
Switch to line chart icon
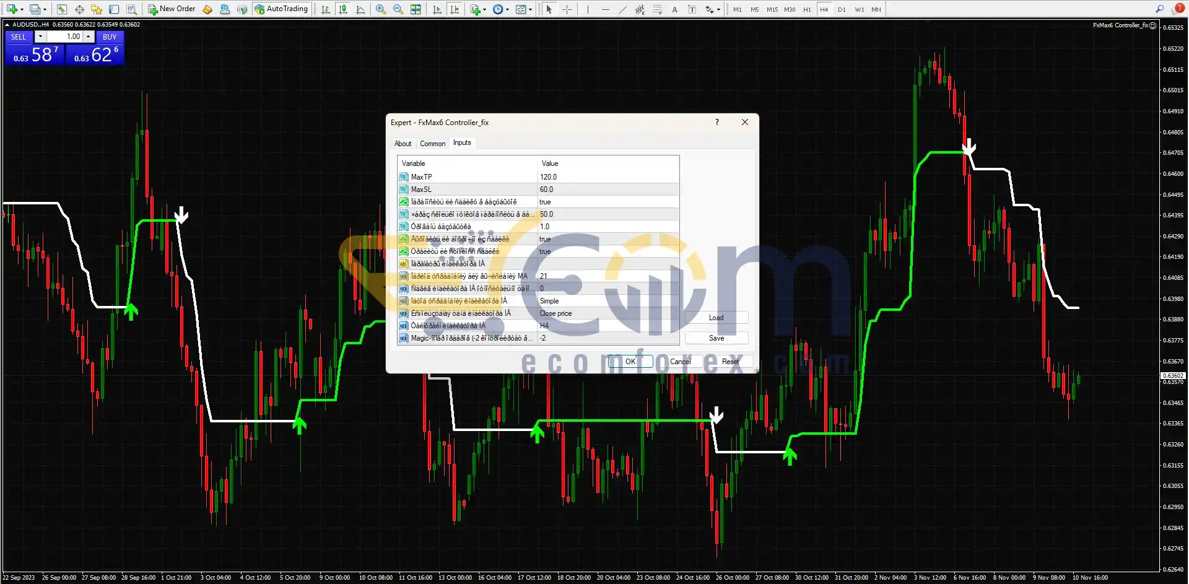[360, 9]
